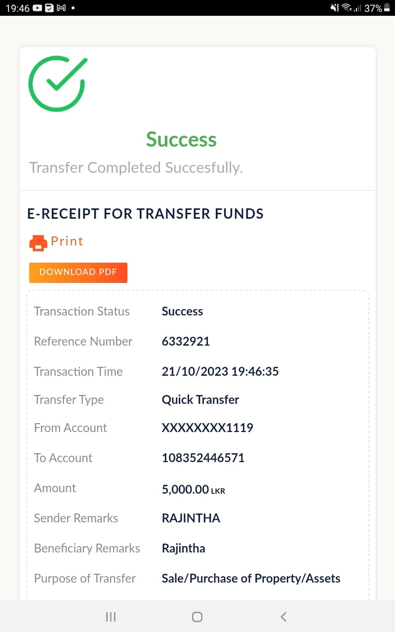Viewport: 395px width, 632px height.
Task: Tap the transaction time value
Action: click(x=220, y=372)
